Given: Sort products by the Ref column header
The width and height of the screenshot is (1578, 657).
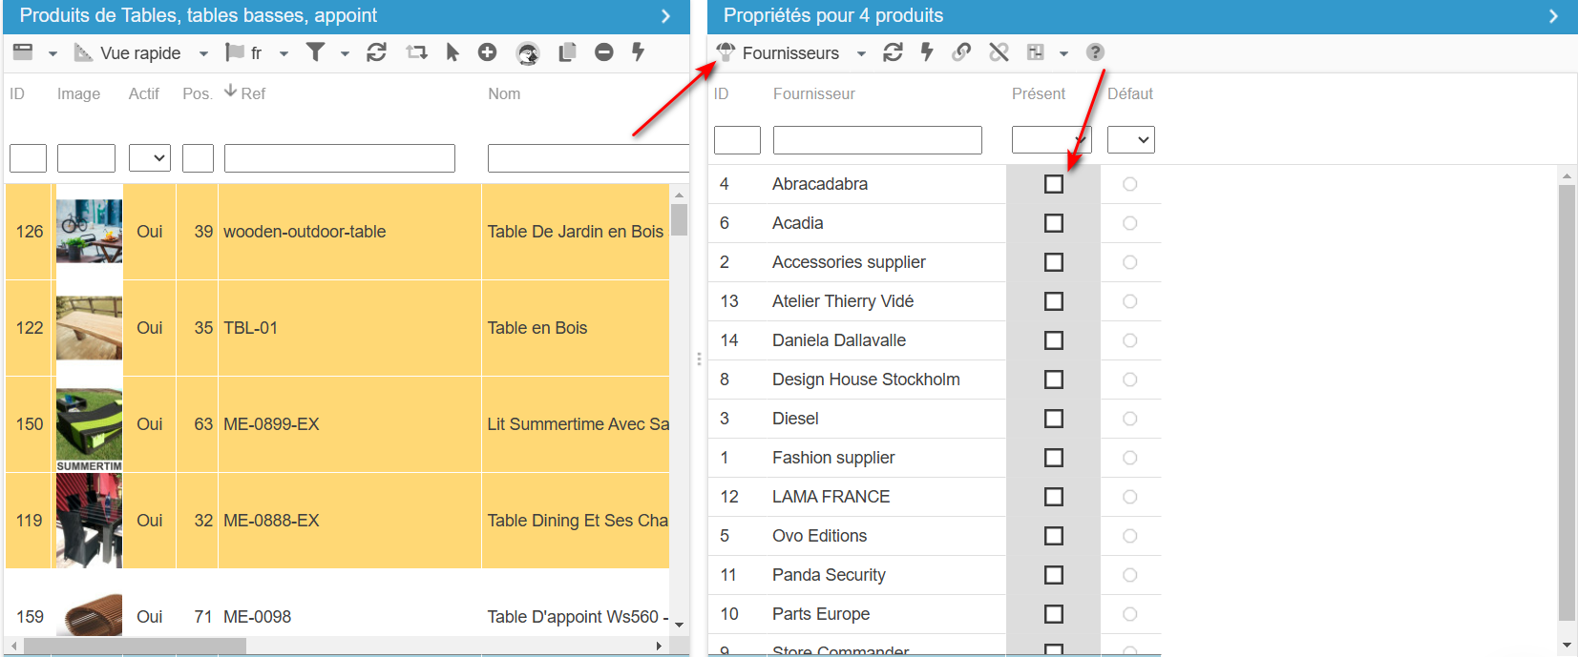Looking at the screenshot, I should coord(253,93).
